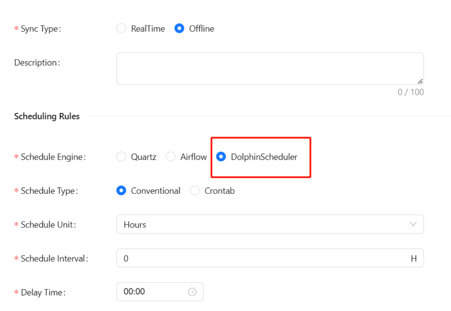The image size is (451, 311).
Task: Click the Description box resize handle
Action: click(x=420, y=81)
